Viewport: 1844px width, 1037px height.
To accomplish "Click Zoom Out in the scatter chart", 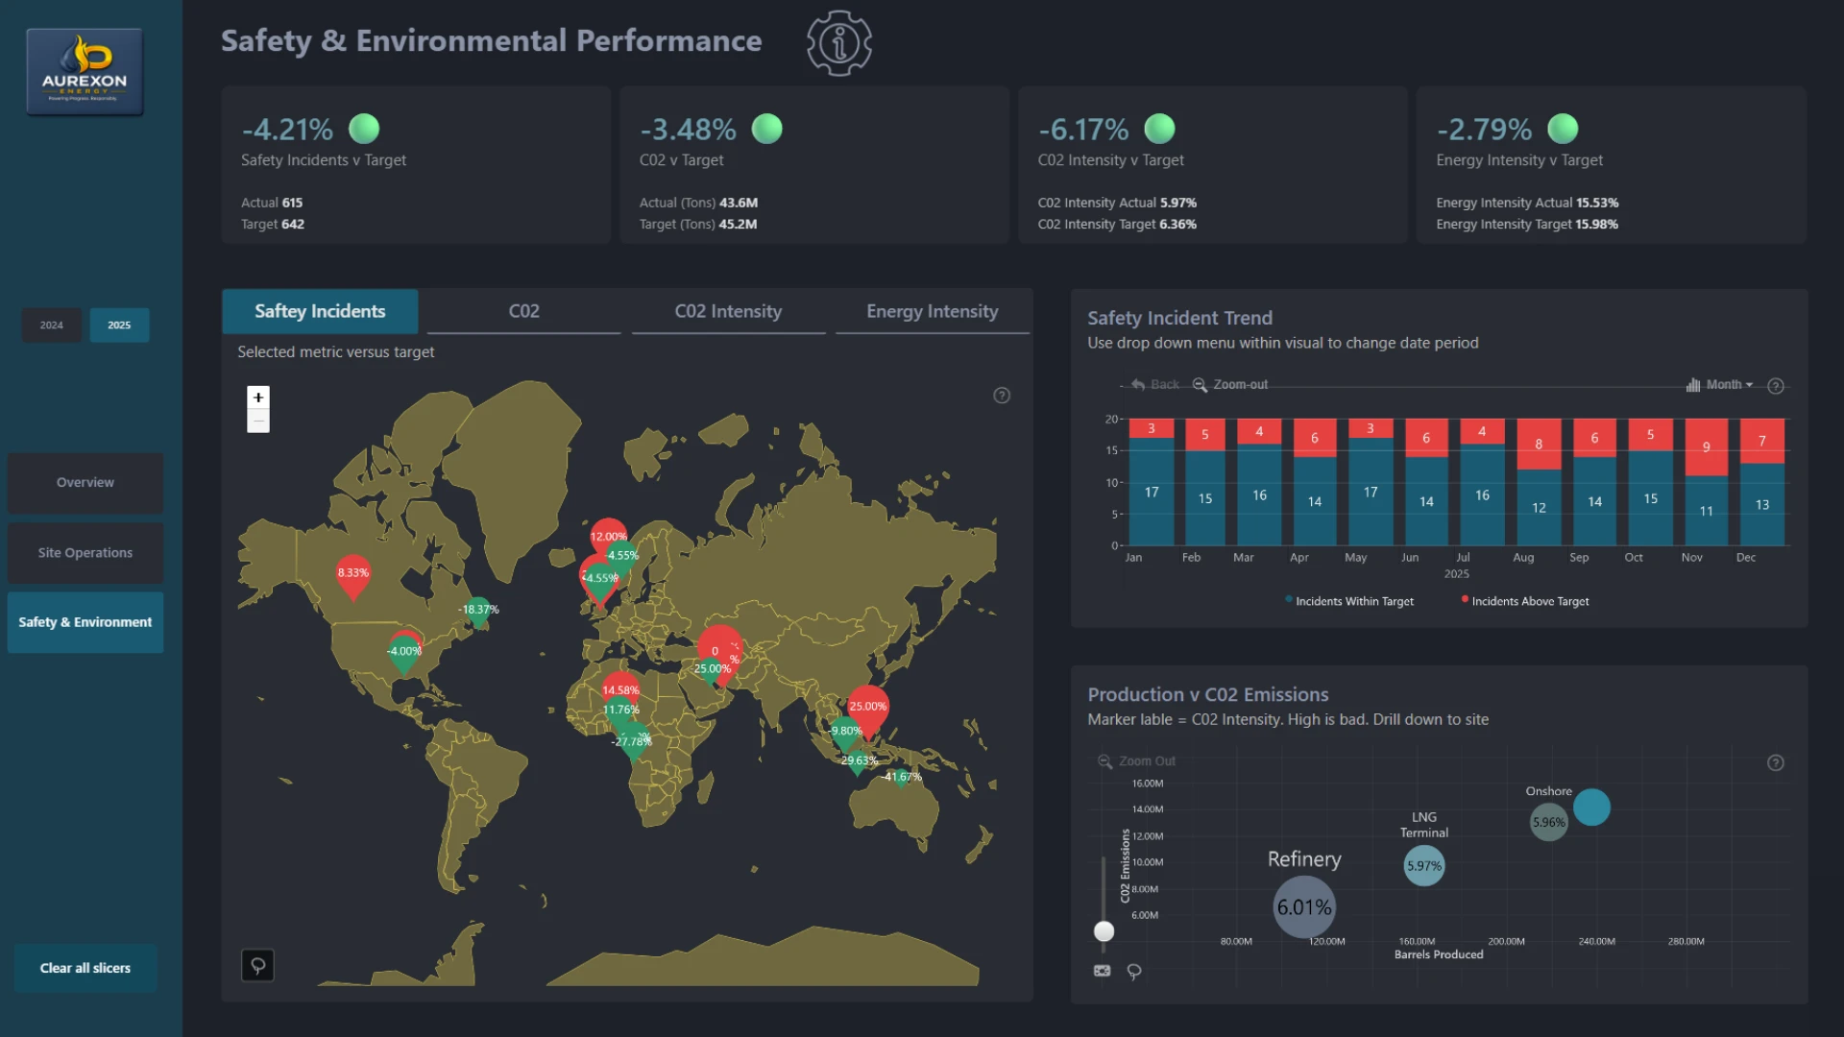I will click(x=1137, y=761).
